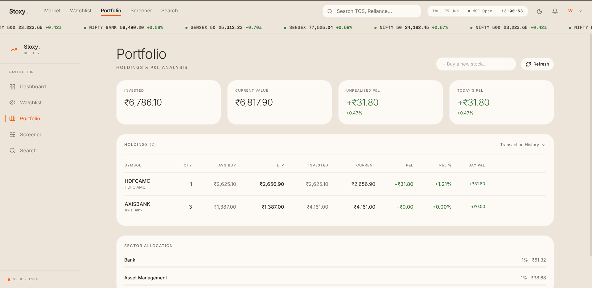Focus the Search TCS, Reliance field
The image size is (592, 288).
coord(372,11)
